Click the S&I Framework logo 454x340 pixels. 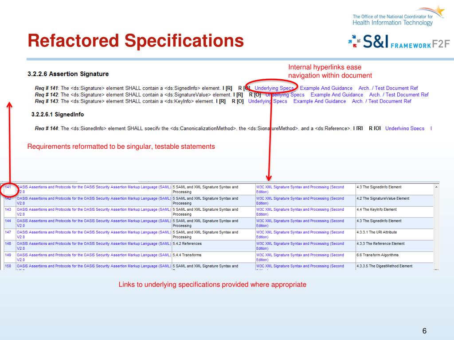[399, 42]
